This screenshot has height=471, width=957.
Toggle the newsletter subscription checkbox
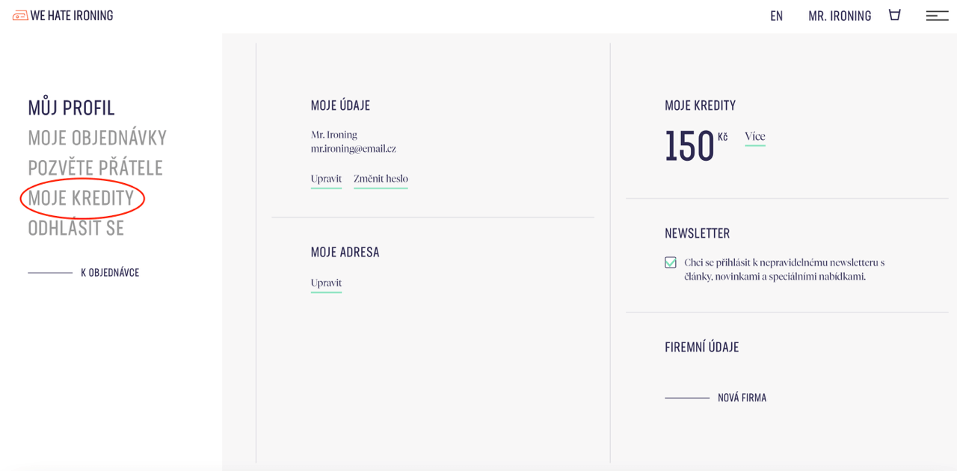tap(671, 262)
